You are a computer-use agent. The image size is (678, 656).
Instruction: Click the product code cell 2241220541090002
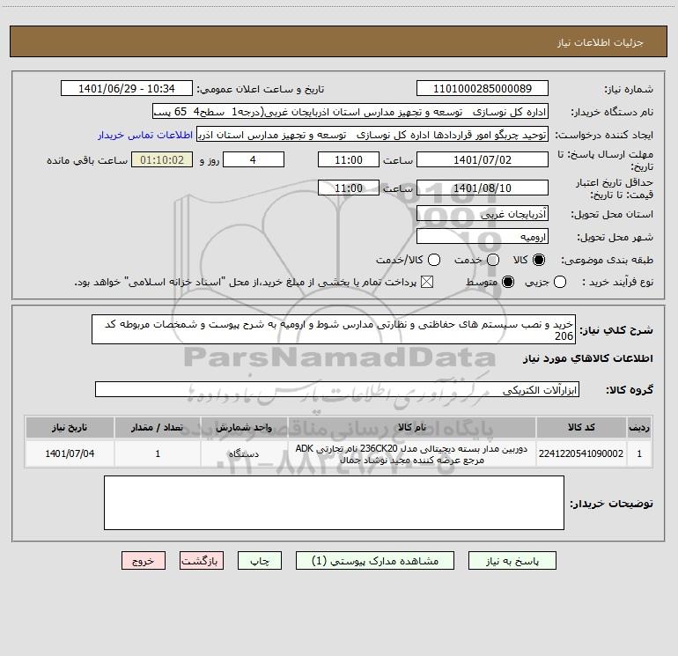coord(581,453)
